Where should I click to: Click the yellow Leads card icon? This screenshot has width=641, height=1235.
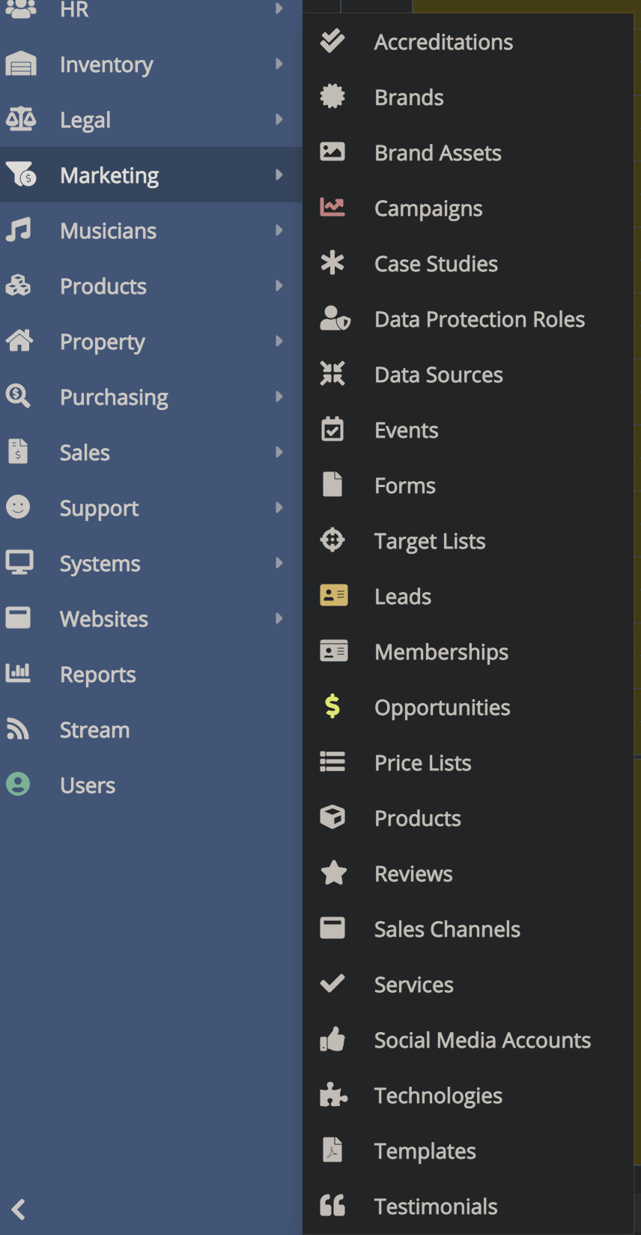(333, 596)
